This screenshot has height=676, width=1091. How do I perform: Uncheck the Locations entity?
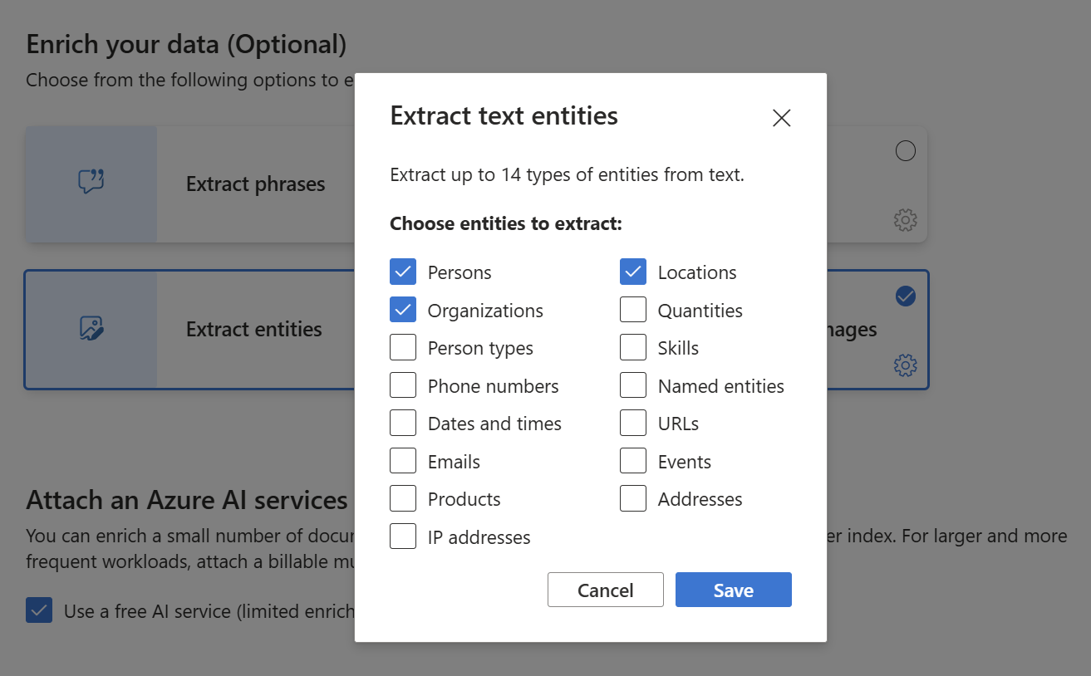(x=632, y=272)
